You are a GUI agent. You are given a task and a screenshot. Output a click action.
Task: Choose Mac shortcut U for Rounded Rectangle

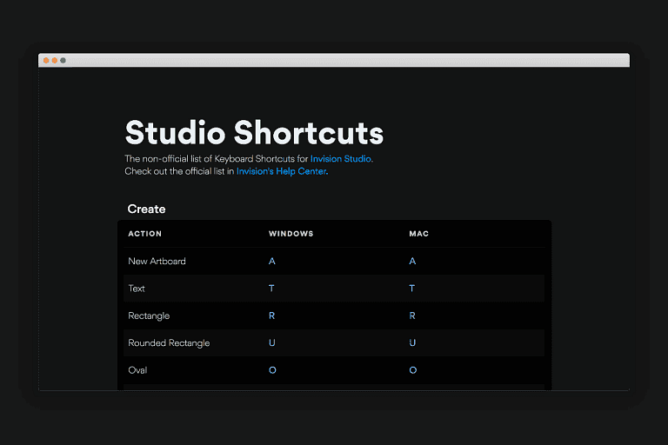pyautogui.click(x=412, y=343)
